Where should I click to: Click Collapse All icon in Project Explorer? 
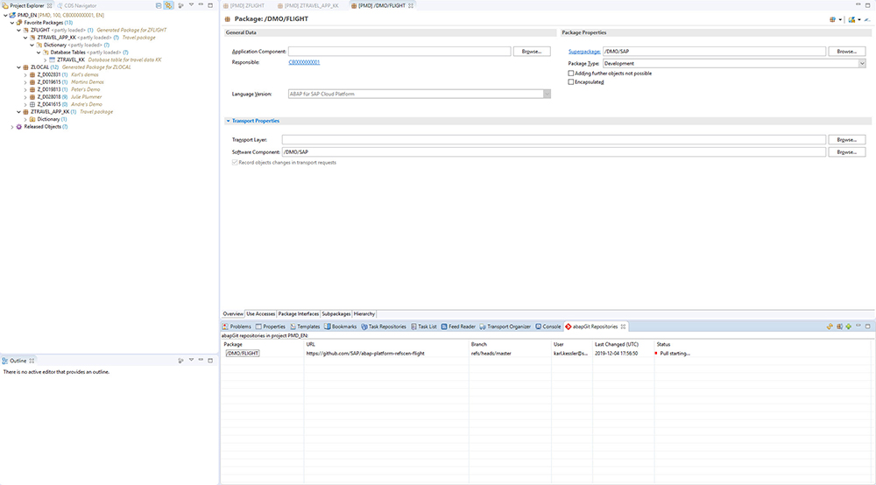159,5
